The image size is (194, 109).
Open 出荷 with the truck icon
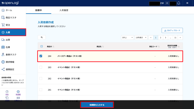point(3,40)
